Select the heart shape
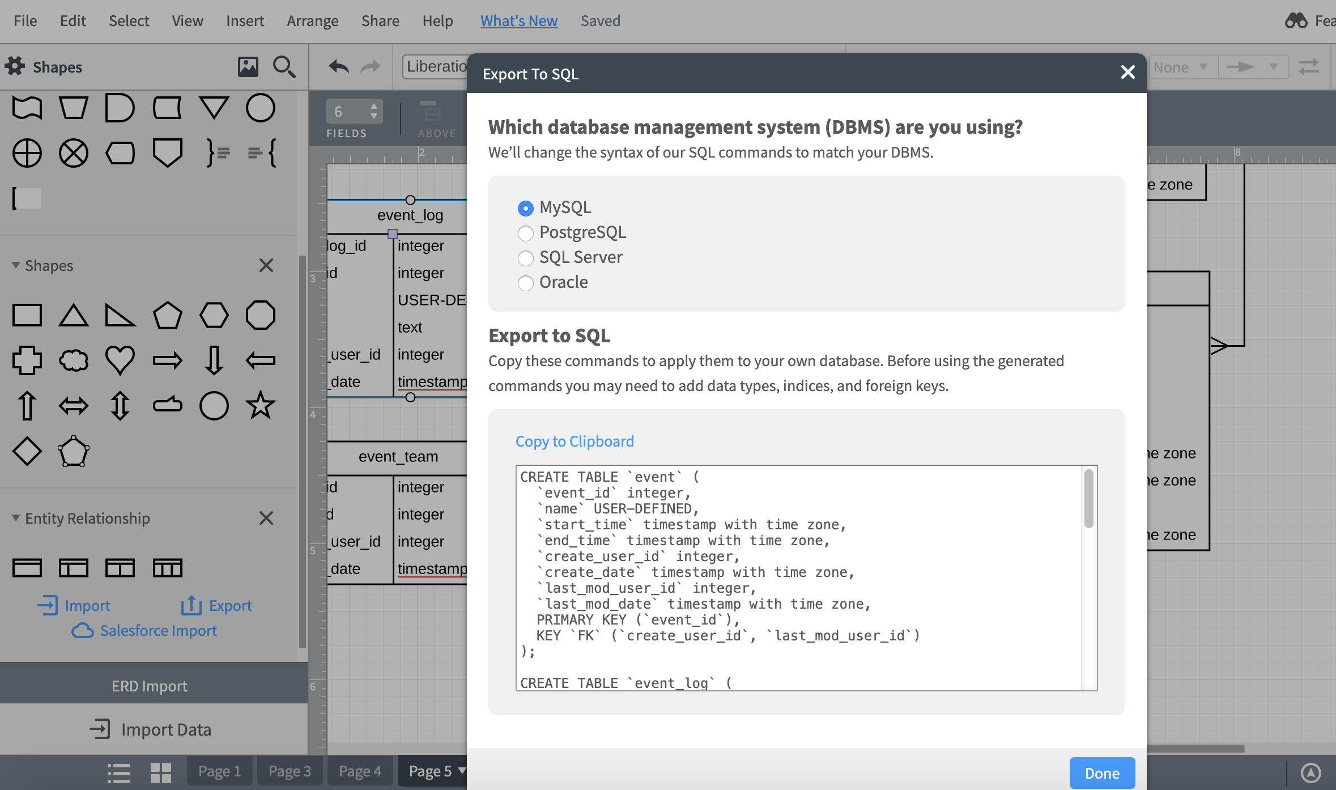The height and width of the screenshot is (790, 1336). pos(120,359)
